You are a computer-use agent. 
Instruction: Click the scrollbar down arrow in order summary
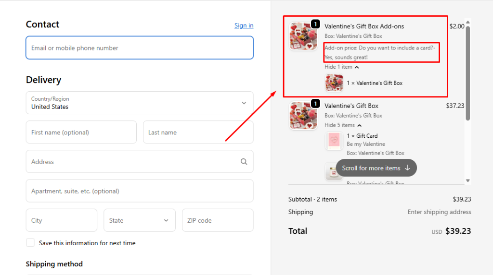tap(467, 180)
